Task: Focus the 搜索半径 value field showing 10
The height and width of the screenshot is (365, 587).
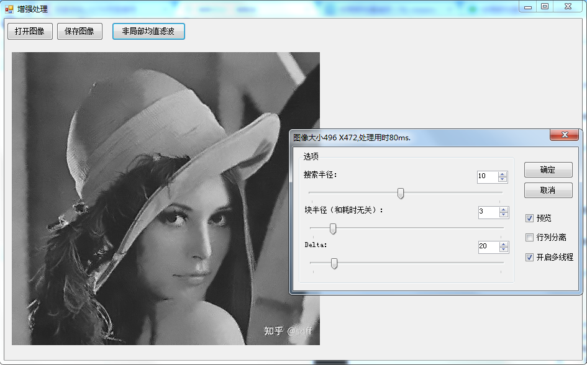Action: [488, 176]
